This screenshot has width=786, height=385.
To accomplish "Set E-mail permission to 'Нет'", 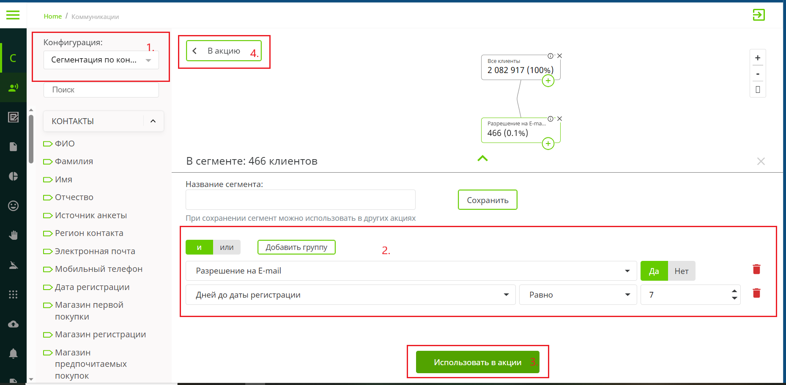I will pyautogui.click(x=681, y=271).
